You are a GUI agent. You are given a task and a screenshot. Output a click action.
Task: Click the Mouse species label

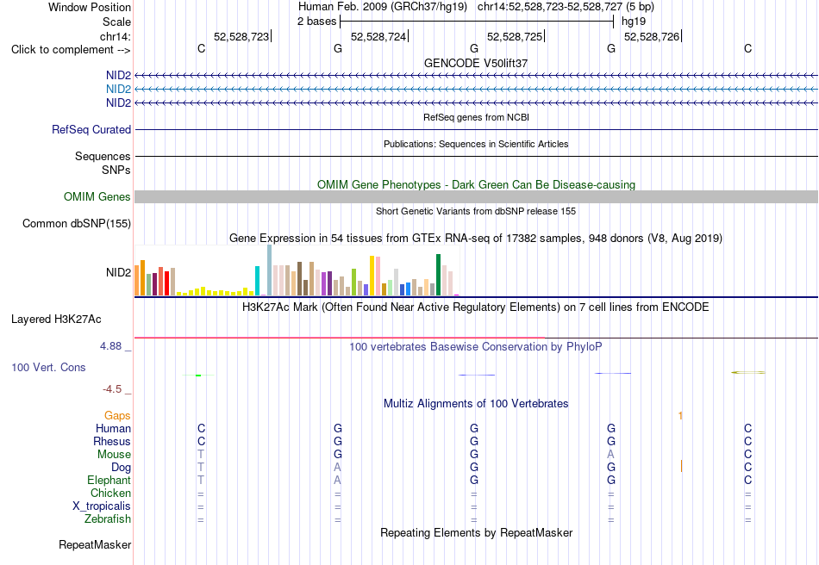click(115, 455)
